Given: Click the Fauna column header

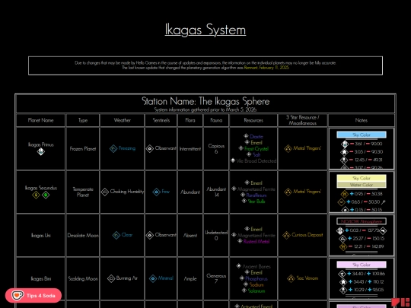Looking at the screenshot, I should [216, 120].
